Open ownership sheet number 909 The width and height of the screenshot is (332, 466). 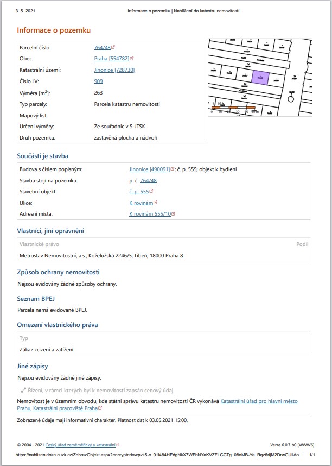pos(98,81)
